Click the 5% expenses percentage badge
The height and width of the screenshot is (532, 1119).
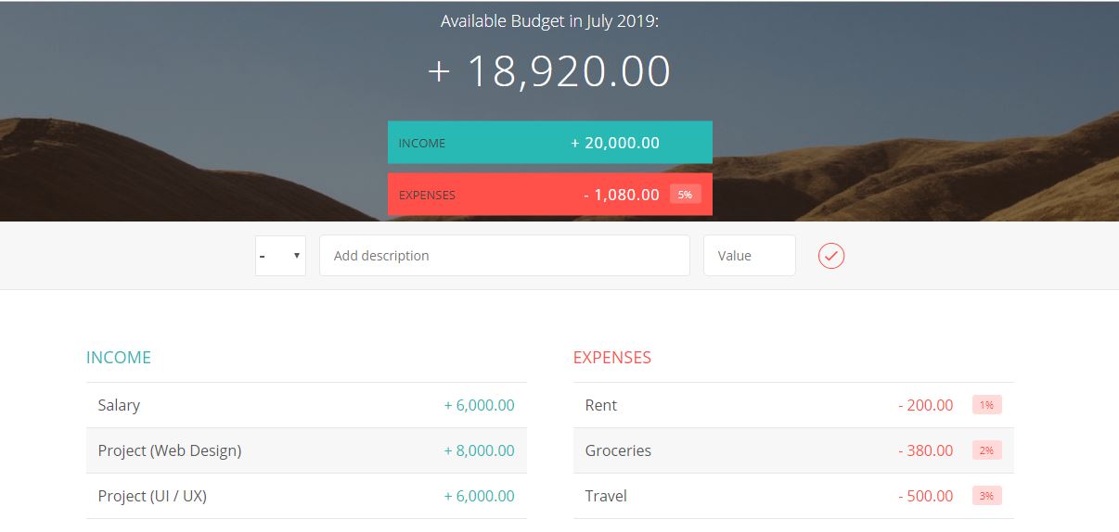tap(685, 195)
